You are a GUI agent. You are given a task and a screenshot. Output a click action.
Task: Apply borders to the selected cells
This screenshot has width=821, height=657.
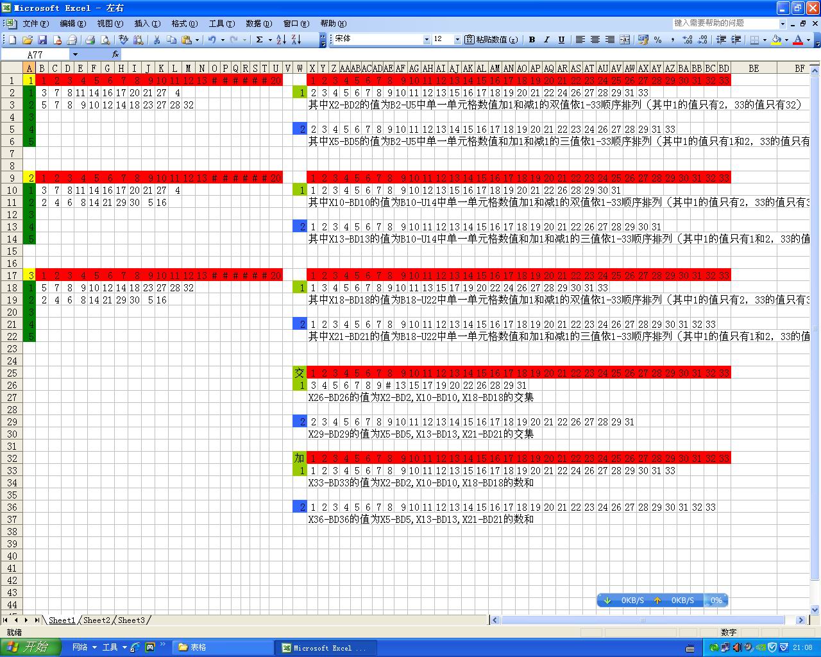pyautogui.click(x=754, y=40)
